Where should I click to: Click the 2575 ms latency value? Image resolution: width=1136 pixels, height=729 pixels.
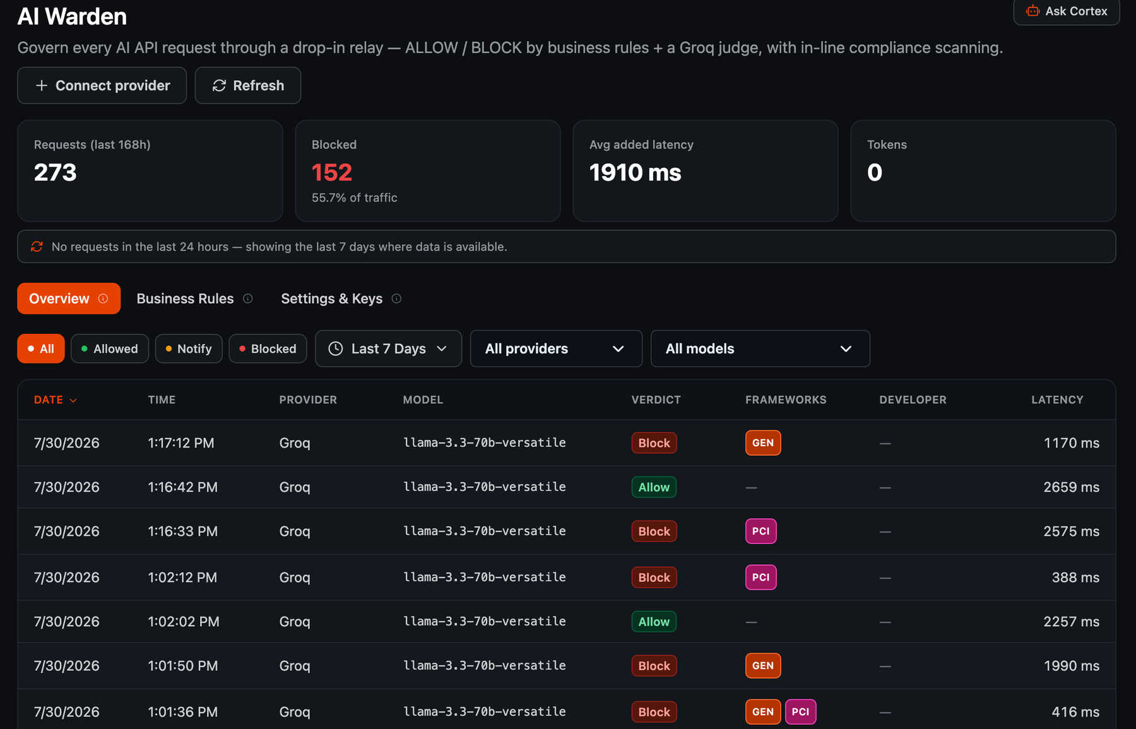tap(1071, 531)
